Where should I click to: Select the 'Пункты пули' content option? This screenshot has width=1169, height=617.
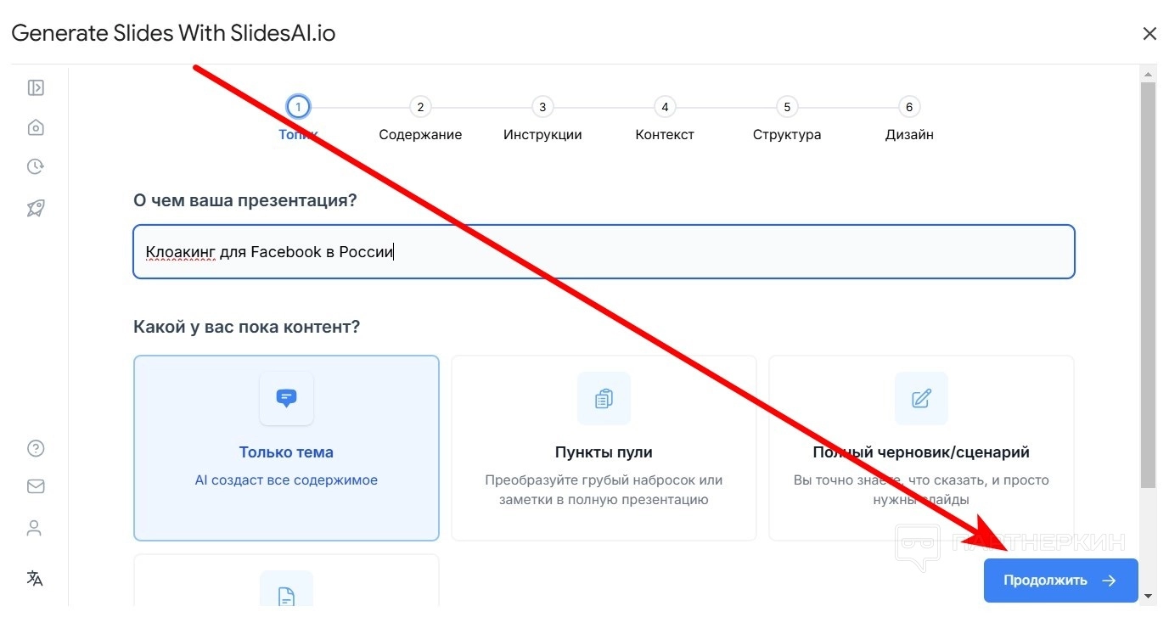coord(604,447)
